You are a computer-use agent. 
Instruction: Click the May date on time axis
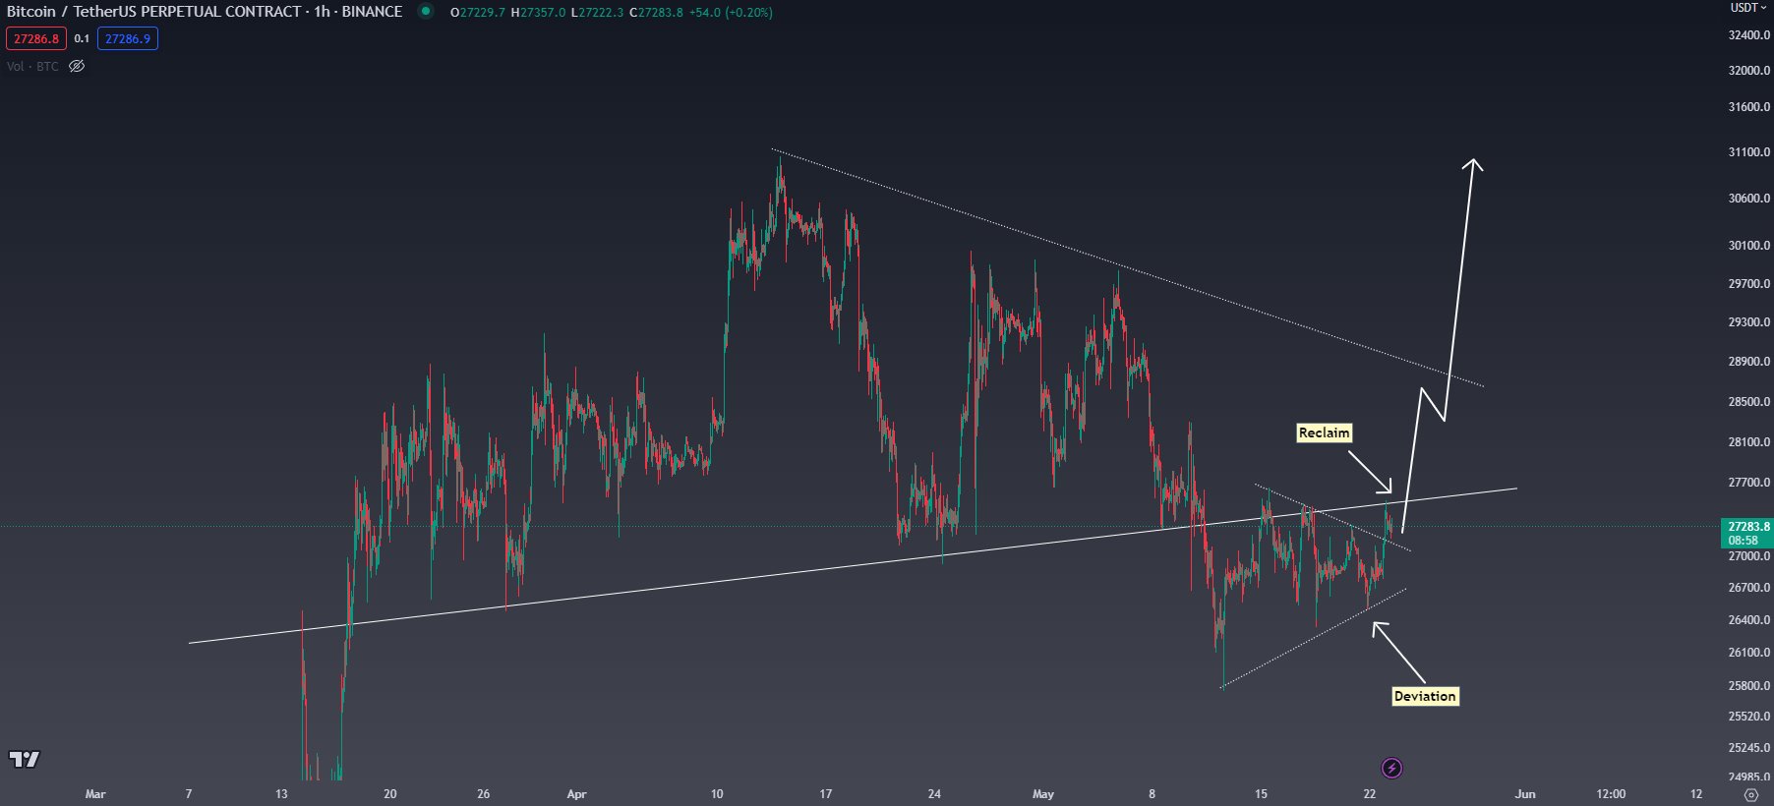point(1042,794)
